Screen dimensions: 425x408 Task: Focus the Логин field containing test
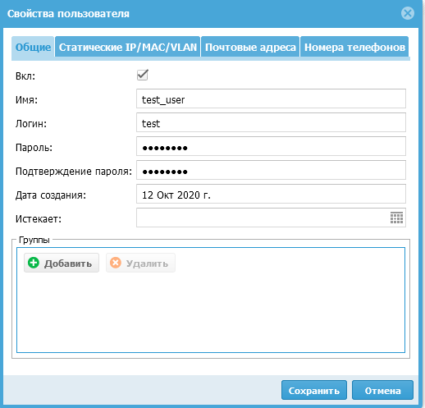(271, 122)
